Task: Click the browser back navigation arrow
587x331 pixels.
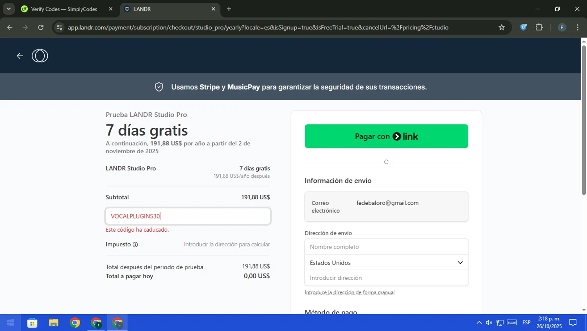Action: tap(10, 27)
